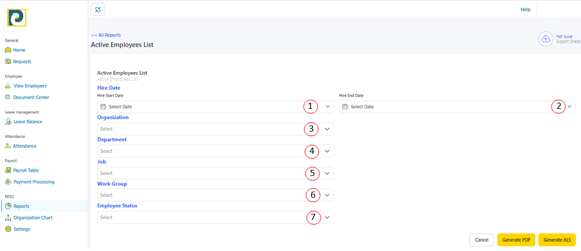
Task: Open the Department dropdown
Action: pyautogui.click(x=327, y=151)
